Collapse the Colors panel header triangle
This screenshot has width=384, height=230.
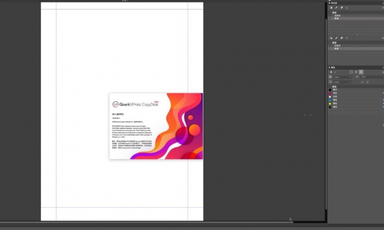[330, 68]
